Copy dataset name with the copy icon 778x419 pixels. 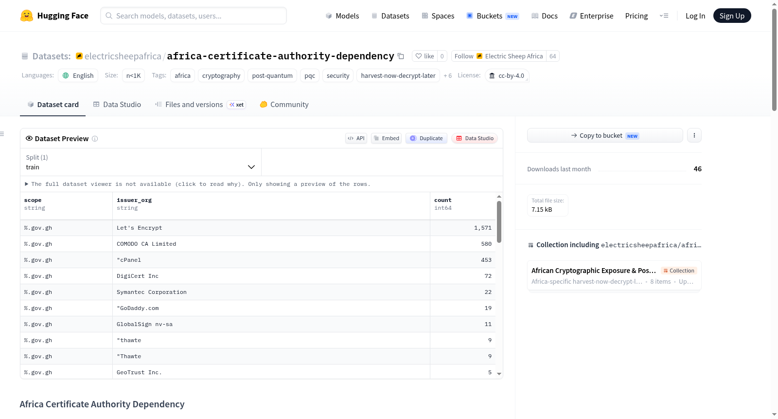click(401, 56)
